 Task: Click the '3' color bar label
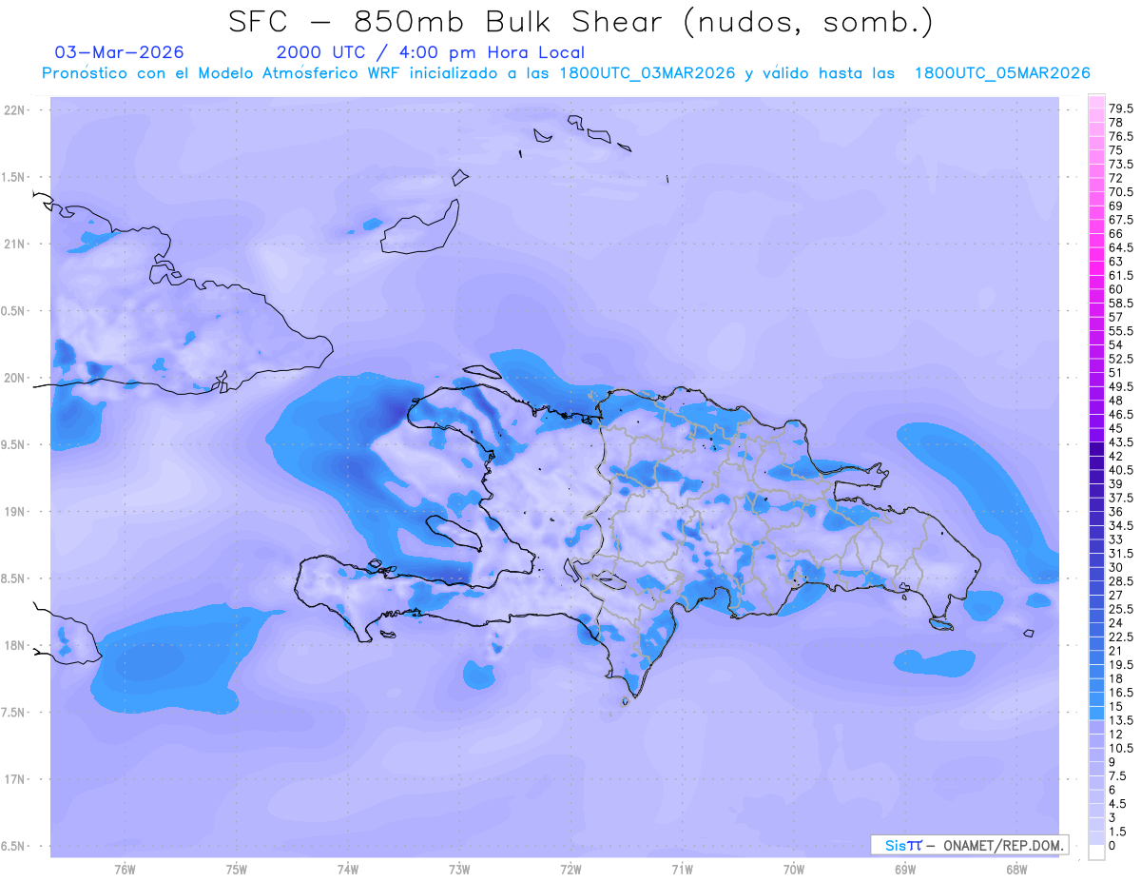(x=1112, y=818)
